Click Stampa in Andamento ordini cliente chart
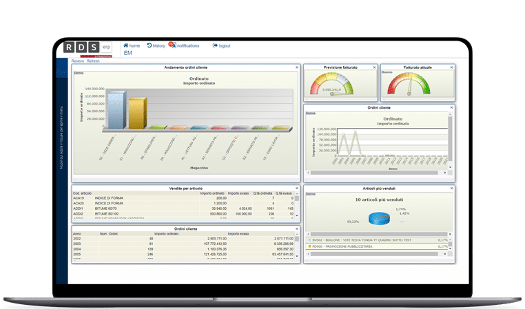 (78, 74)
